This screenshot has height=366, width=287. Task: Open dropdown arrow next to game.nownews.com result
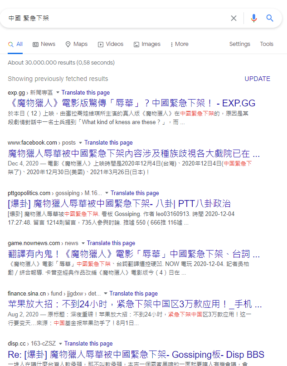(x=83, y=243)
